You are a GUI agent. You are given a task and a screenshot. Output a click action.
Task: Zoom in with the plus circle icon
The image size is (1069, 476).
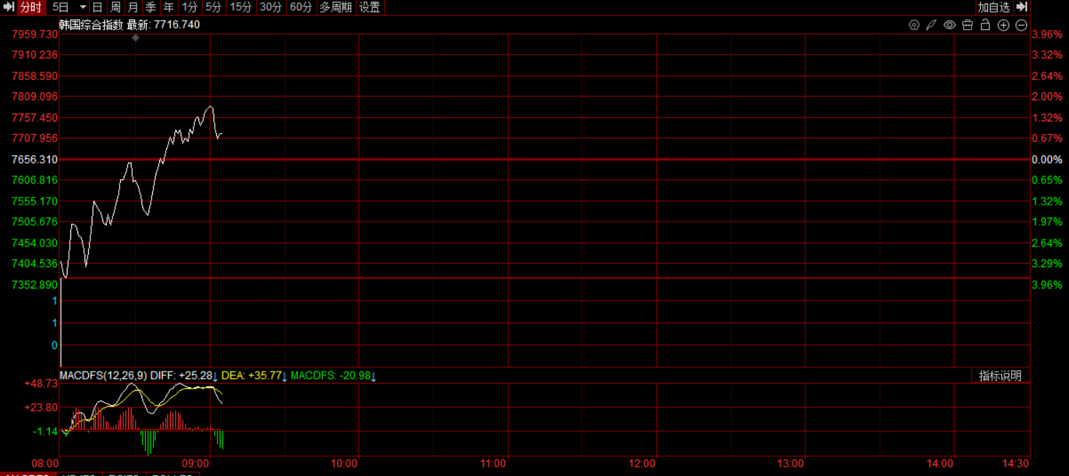pyautogui.click(x=1004, y=25)
